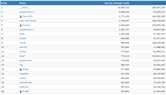The width and height of the screenshot is (166, 95).
Task: Open iwajabitw user link
Action: point(24,74)
